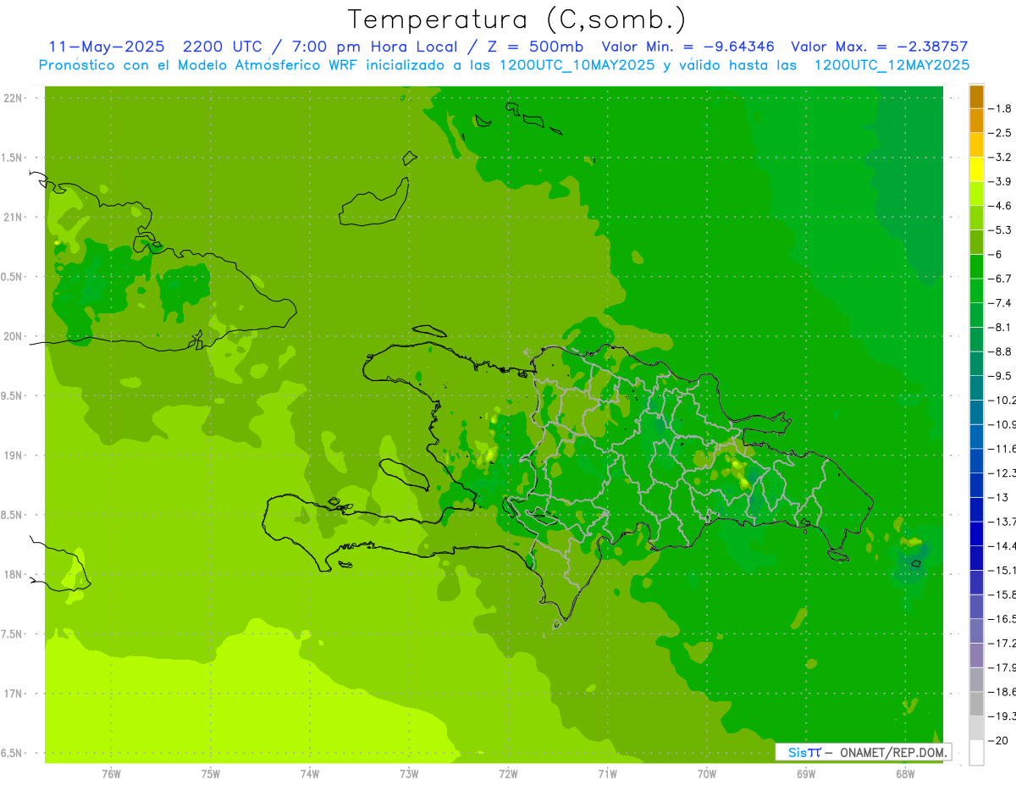
Task: Click the "69W" longitude label
Action: [806, 772]
